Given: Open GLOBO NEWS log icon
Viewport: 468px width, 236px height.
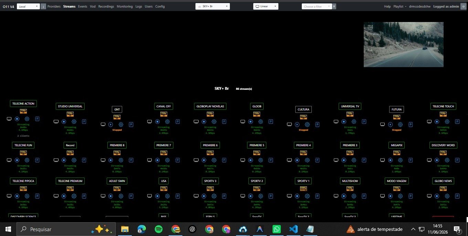Looking at the screenshot, I should coord(457,196).
